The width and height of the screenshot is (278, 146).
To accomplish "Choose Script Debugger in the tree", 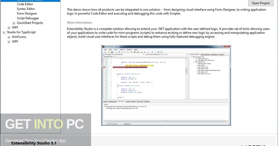I will point(28,18).
